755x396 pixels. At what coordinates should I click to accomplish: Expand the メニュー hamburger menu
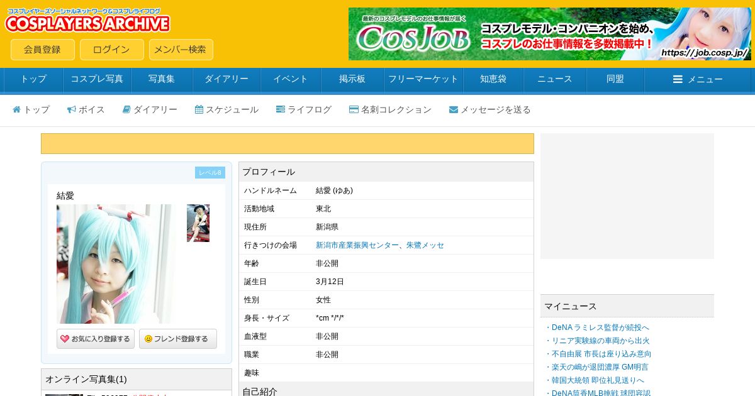point(698,79)
